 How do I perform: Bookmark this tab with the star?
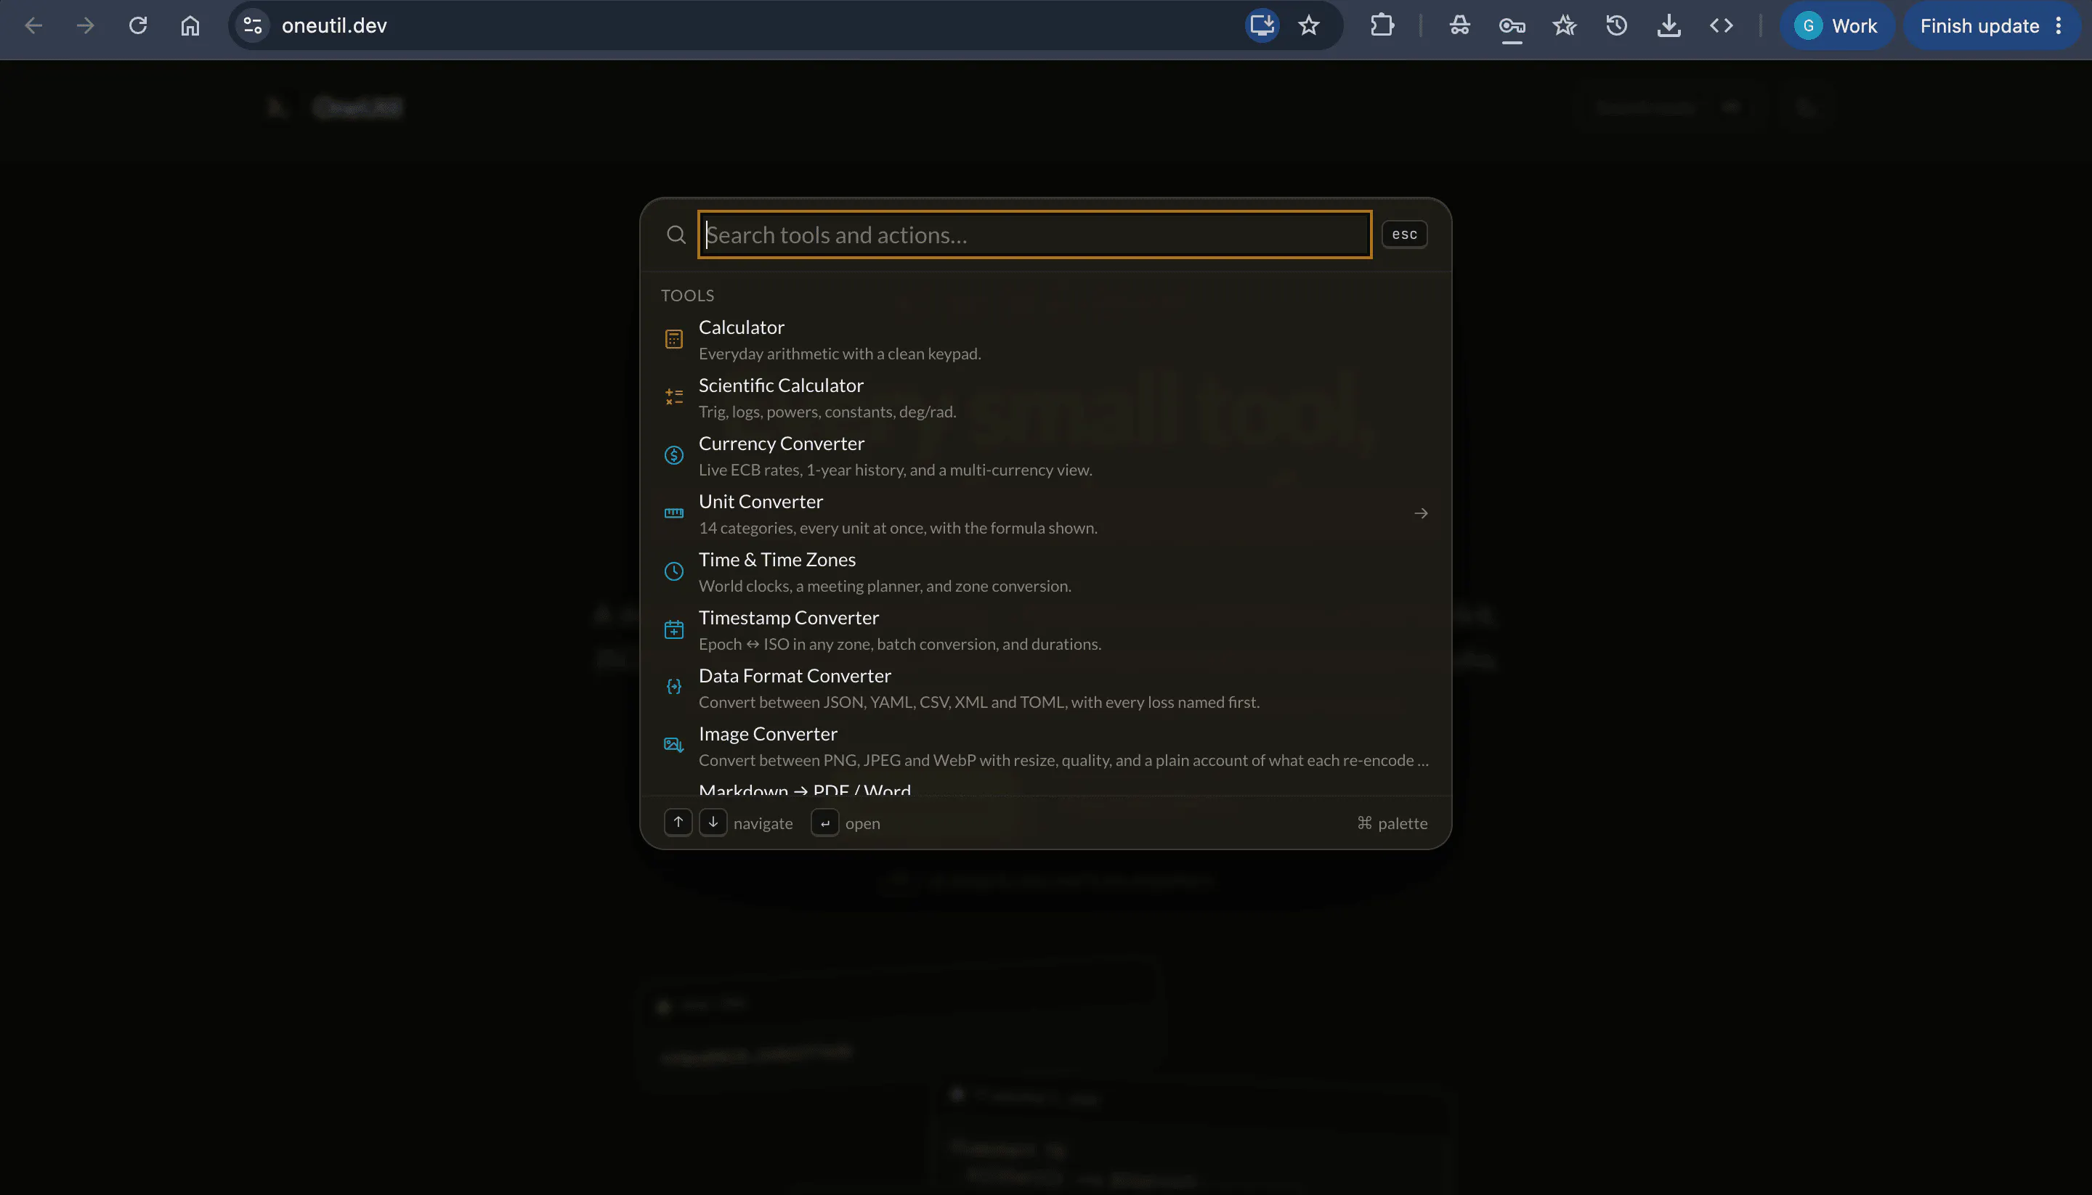coord(1309,25)
